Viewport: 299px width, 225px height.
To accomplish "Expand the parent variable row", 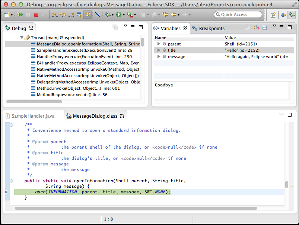I will coord(159,44).
